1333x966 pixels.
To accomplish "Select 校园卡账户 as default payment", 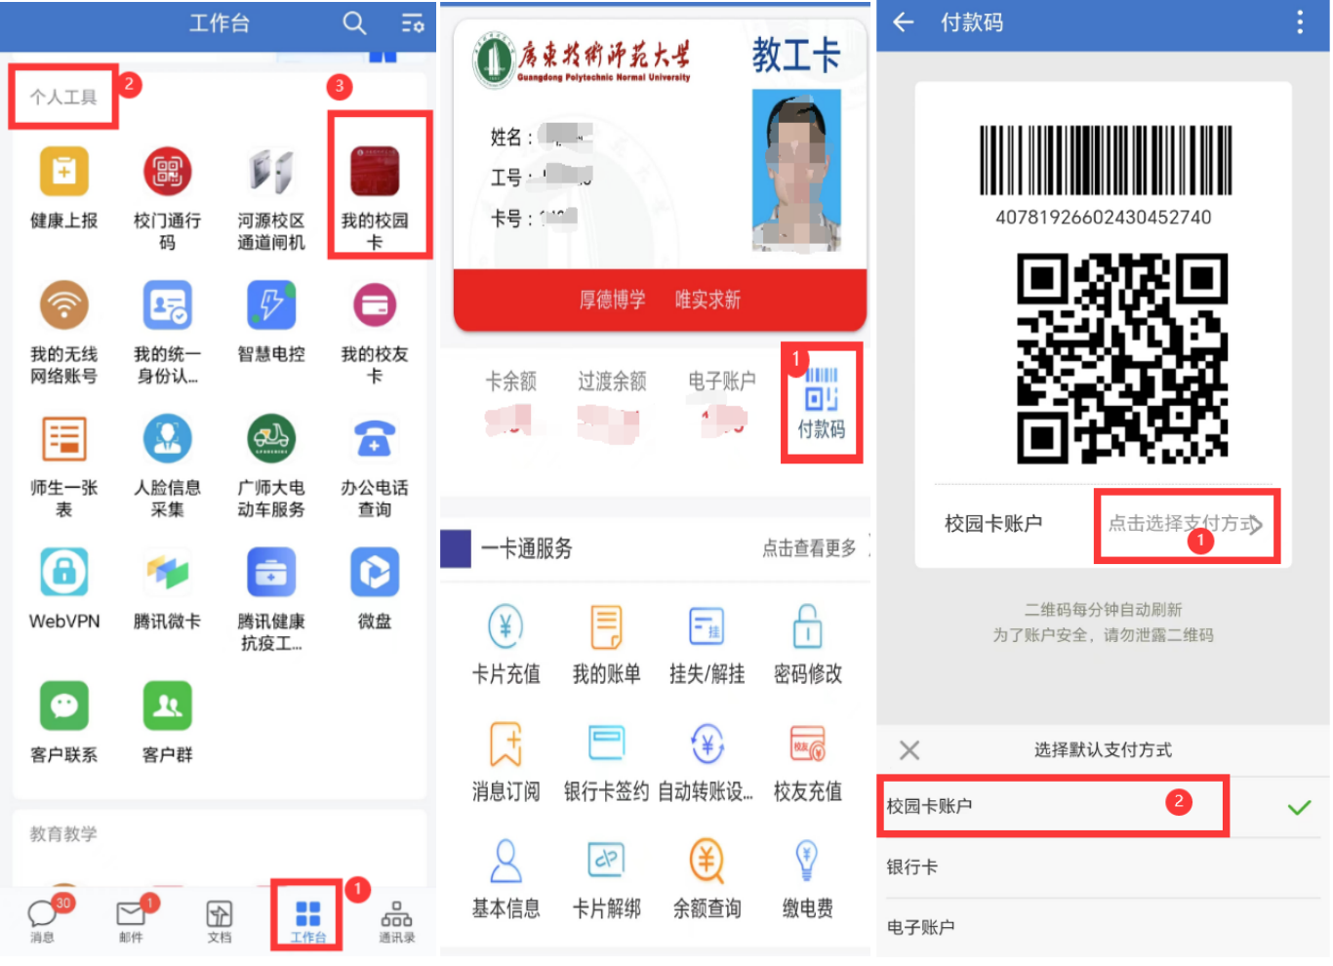I will click(x=1103, y=806).
